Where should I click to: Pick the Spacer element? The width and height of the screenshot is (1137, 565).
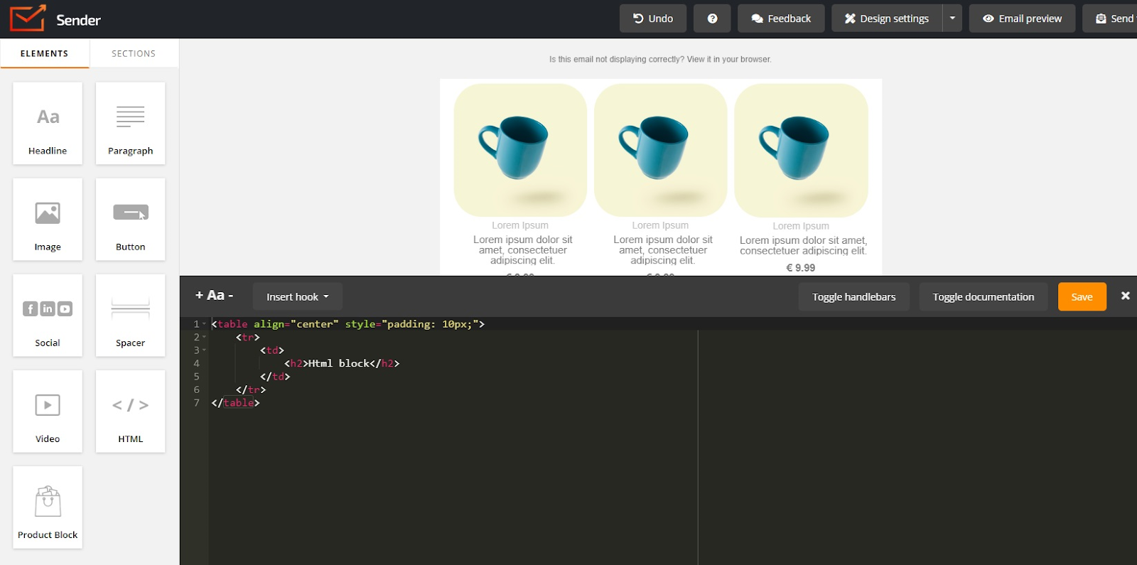[130, 316]
